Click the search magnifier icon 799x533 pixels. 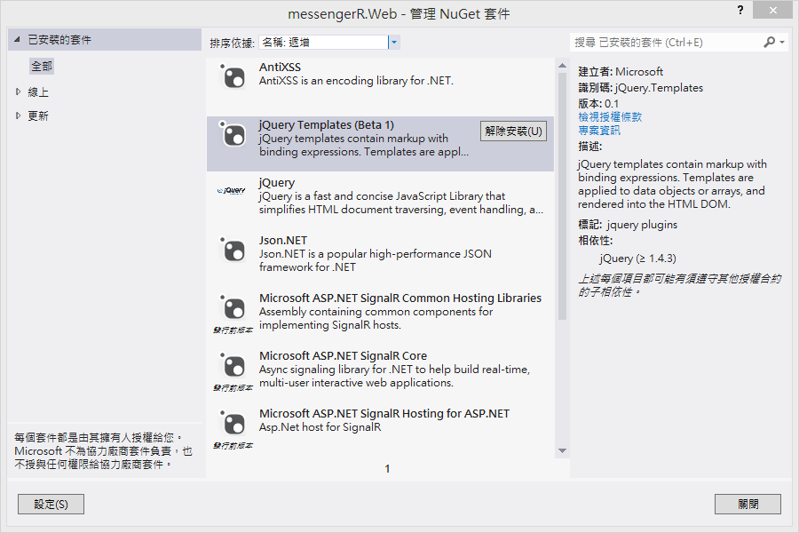pos(770,43)
